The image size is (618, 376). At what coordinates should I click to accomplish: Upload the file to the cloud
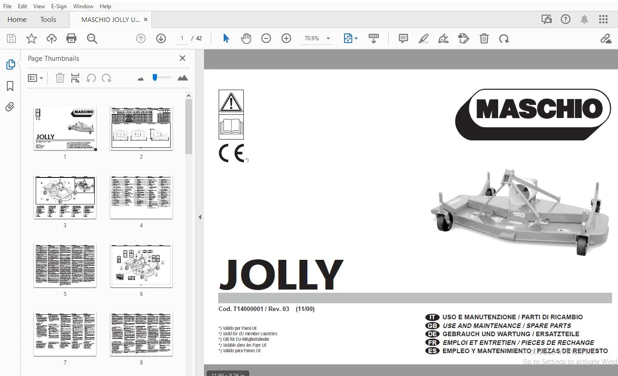(52, 39)
